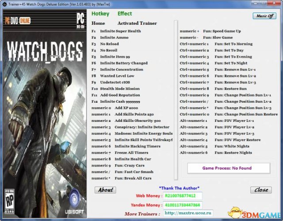Click the Watch Dogs cover art image
This screenshot has height=221, width=283.
pyautogui.click(x=45, y=114)
